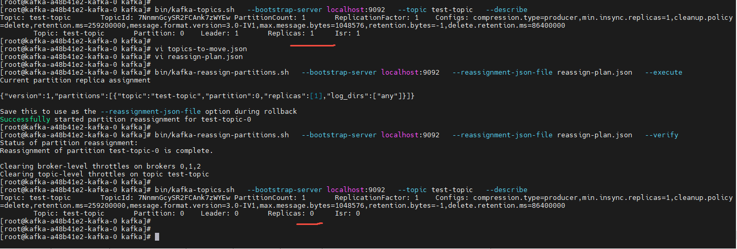Viewport: 737px width, 249px height.
Task: Click 'Leader: 0' in the describe output
Action: (x=220, y=214)
